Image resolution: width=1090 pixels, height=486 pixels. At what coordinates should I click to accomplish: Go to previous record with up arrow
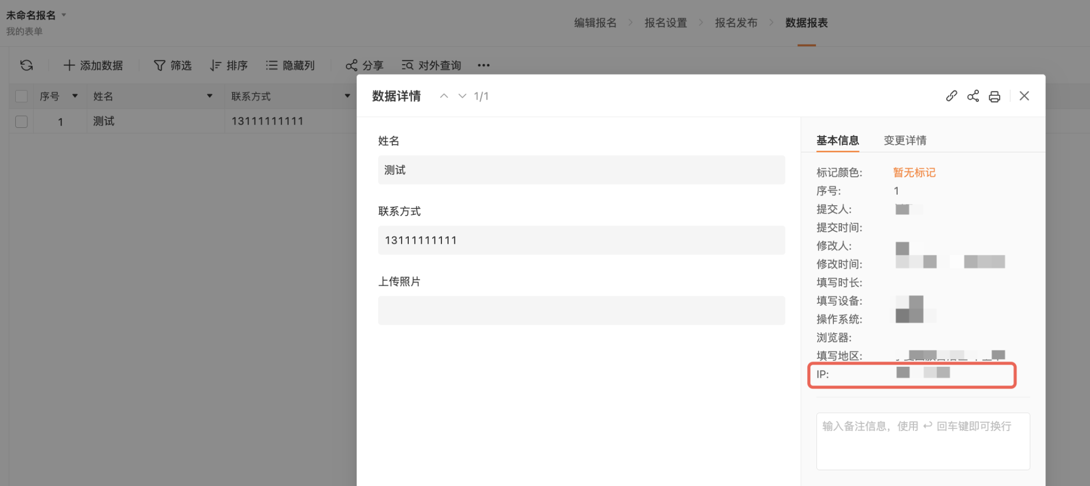click(444, 96)
